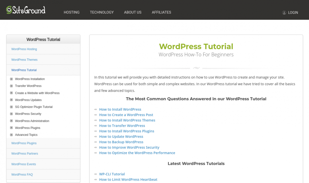This screenshot has height=183, width=309.
Task: Open How to Install WordPress Themes
Action: coord(127,120)
